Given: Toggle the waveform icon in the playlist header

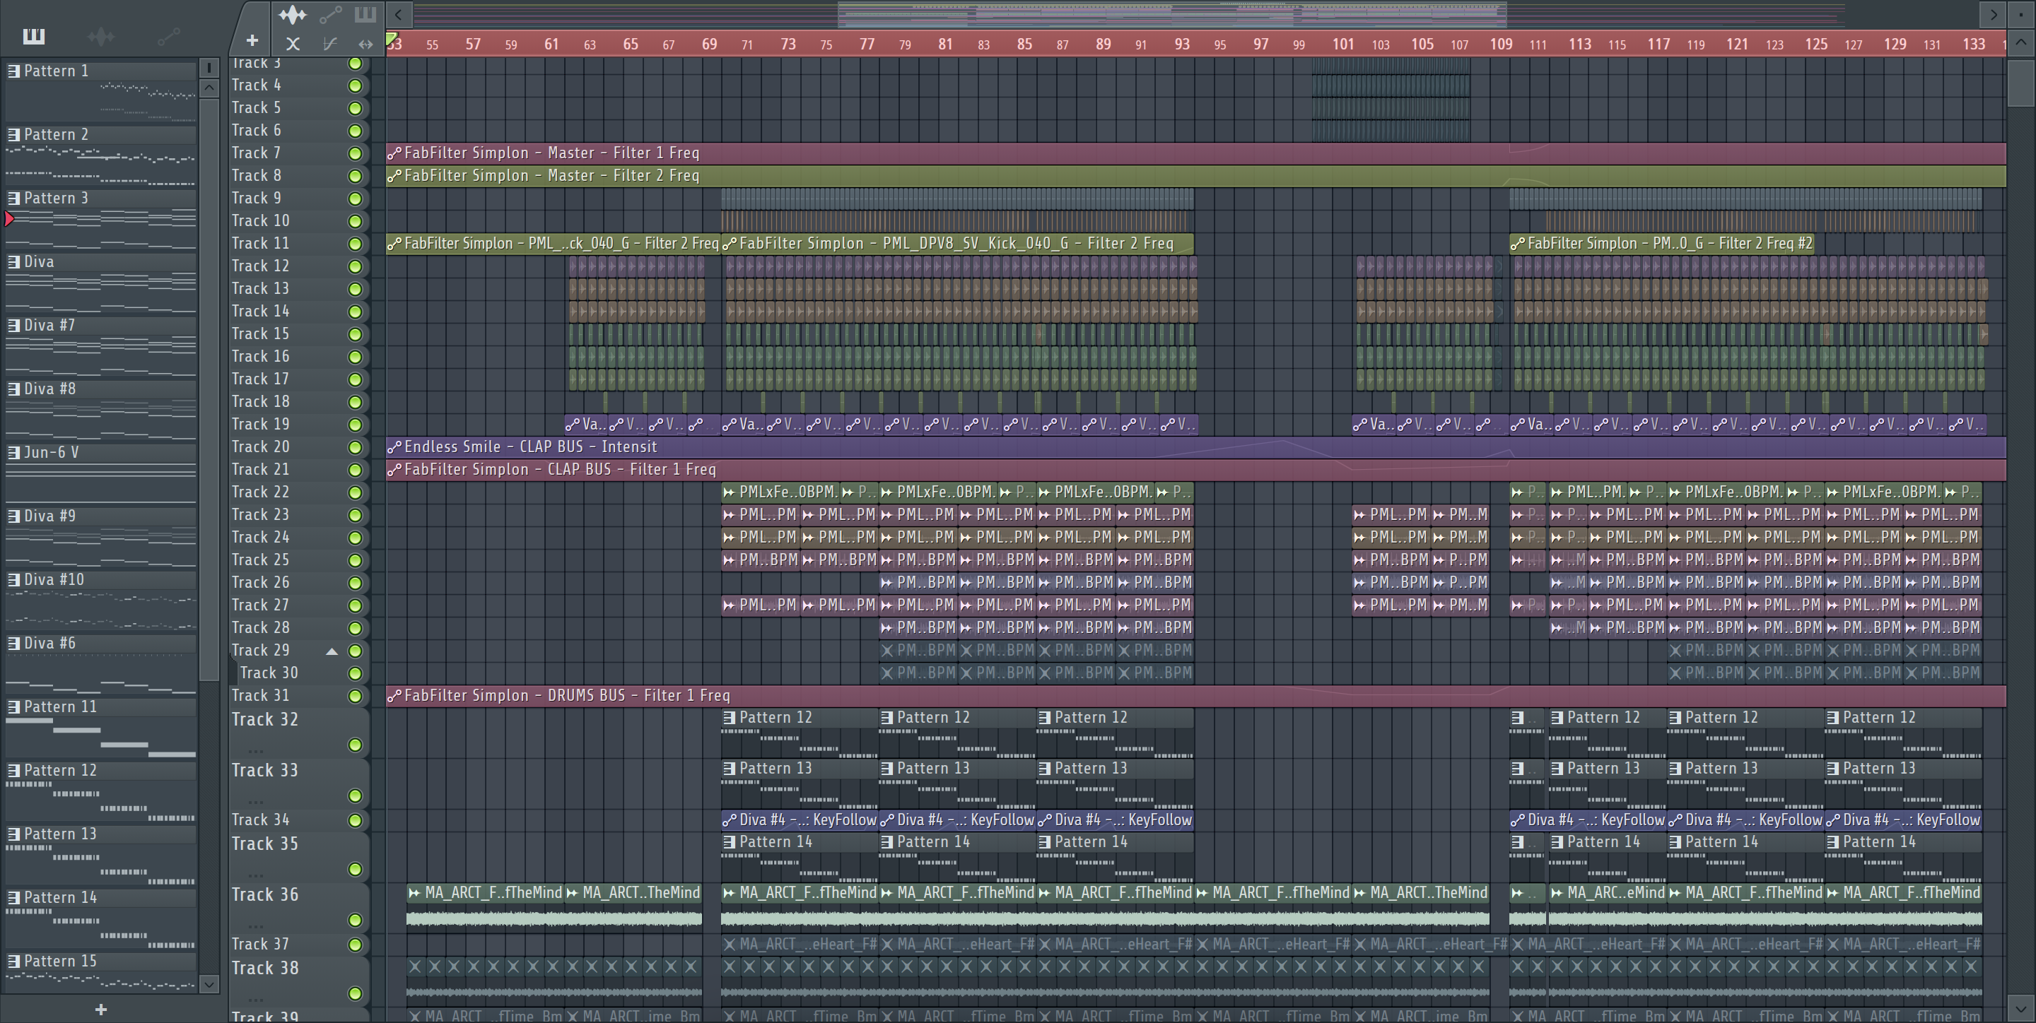Looking at the screenshot, I should pyautogui.click(x=293, y=14).
